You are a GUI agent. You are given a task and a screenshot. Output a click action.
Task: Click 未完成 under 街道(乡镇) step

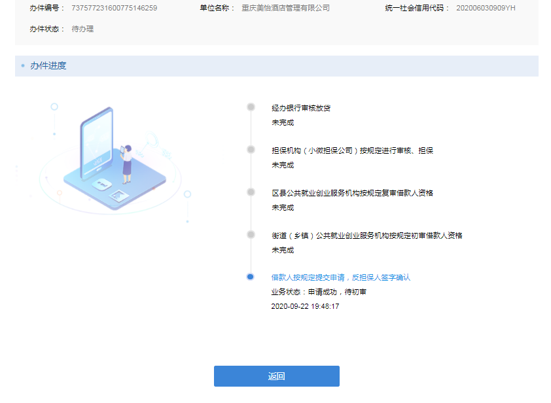pyautogui.click(x=283, y=250)
